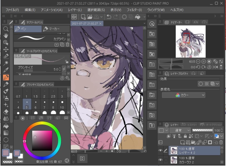Expand save options dropdown arrow

tap(101, 17)
